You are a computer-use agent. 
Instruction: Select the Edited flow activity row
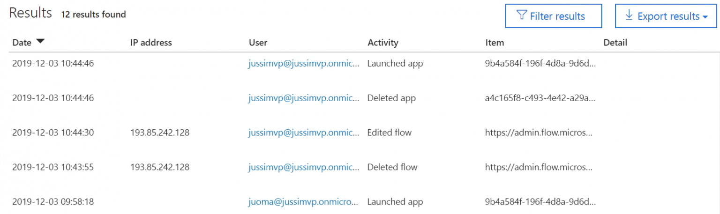[x=360, y=133]
